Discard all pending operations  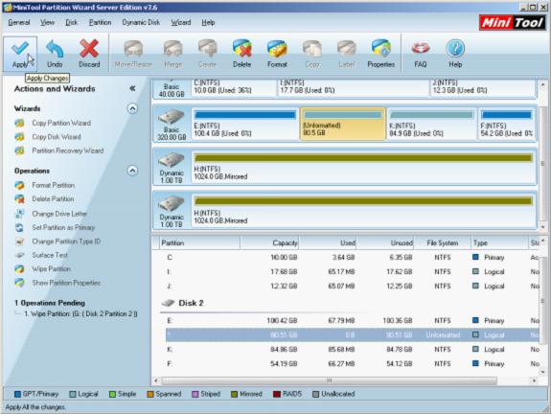[x=89, y=54]
